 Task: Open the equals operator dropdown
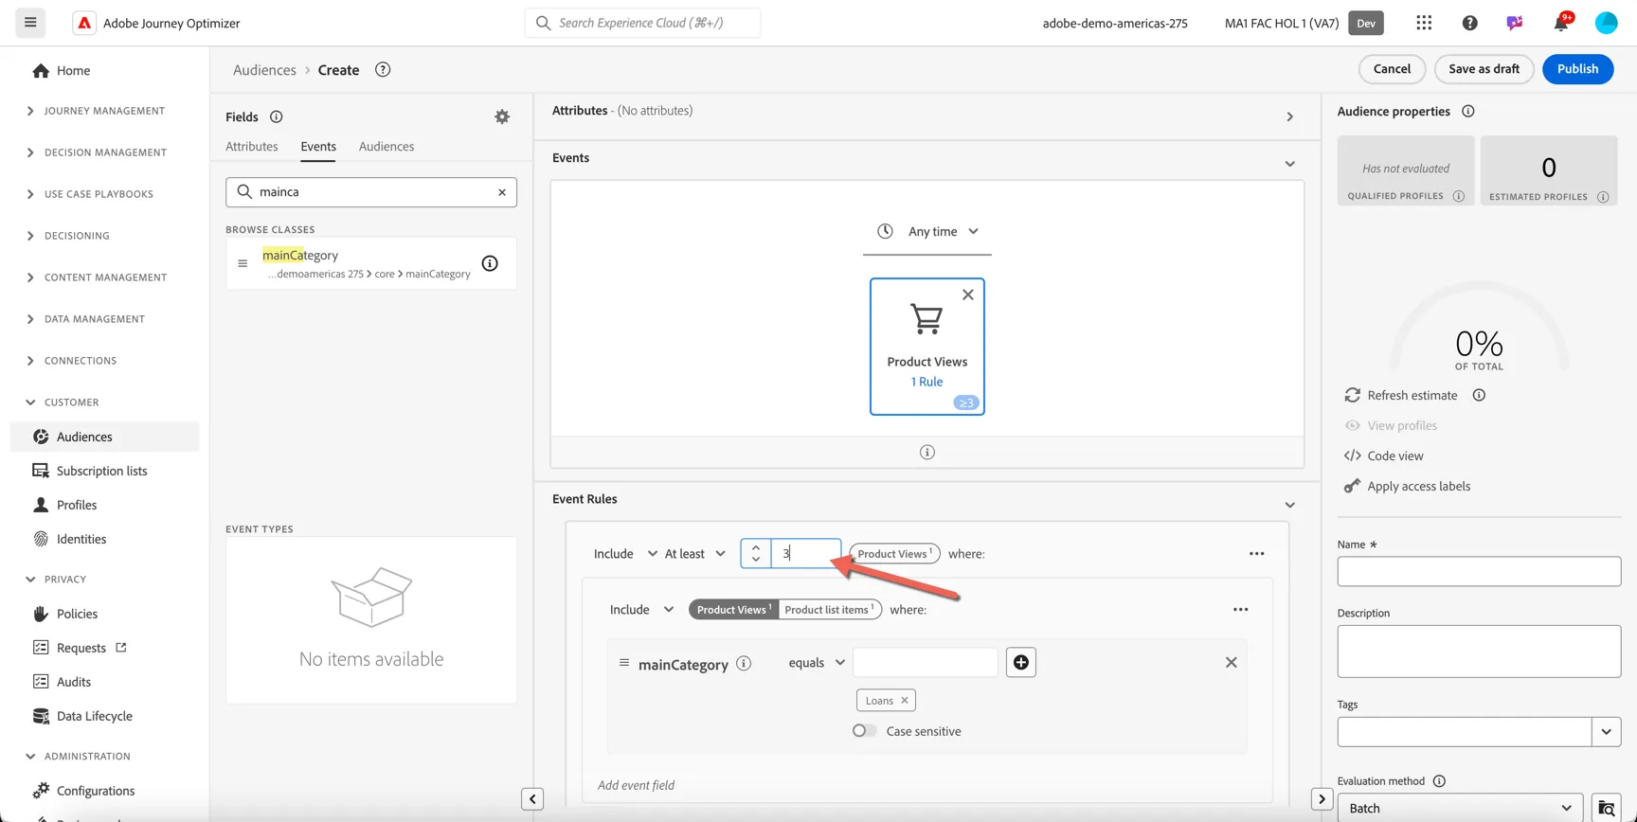click(817, 662)
